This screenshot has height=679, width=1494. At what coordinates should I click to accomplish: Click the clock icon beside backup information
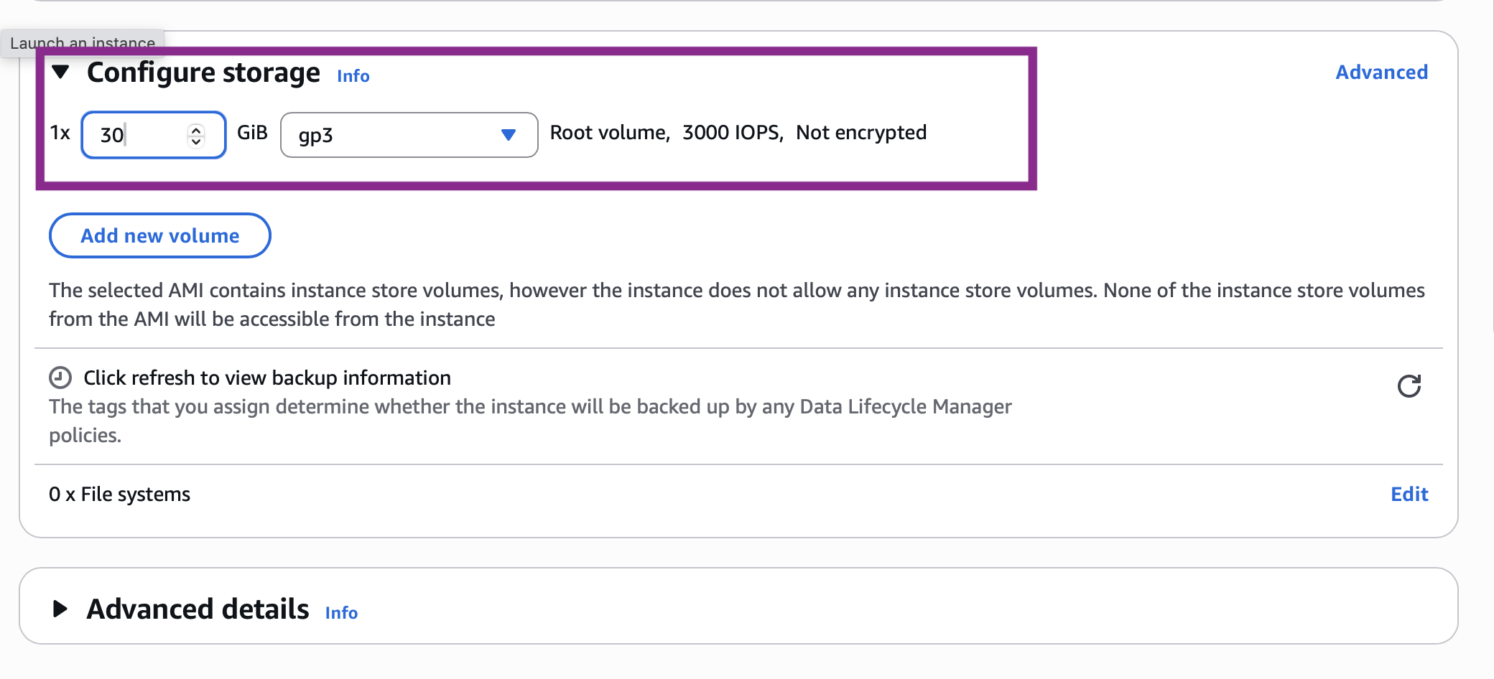pos(60,378)
